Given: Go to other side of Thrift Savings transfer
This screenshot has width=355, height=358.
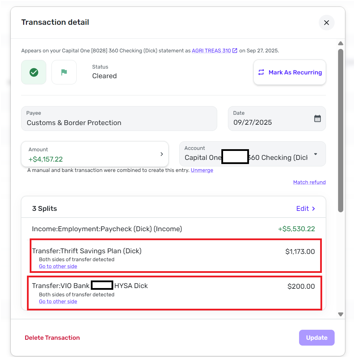Looking at the screenshot, I should (x=58, y=266).
